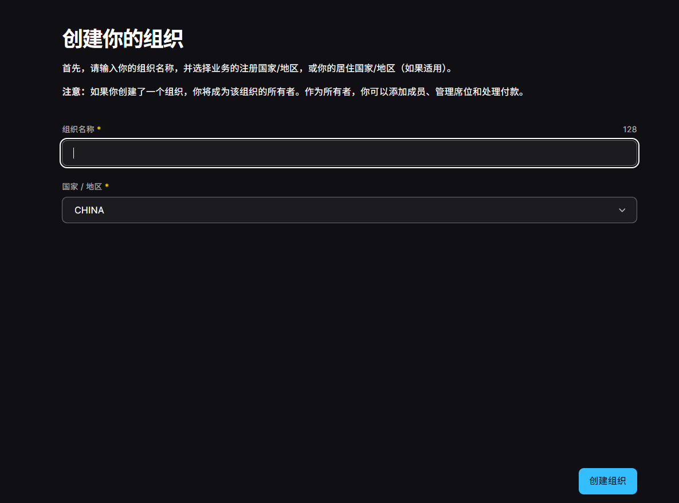
Task: Open the 国家/地区 dropdown showing CHINA
Action: (x=350, y=210)
